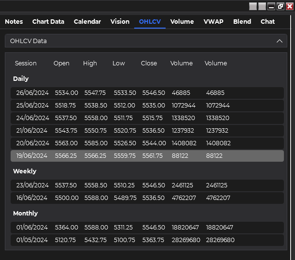Click the Volume tab
The width and height of the screenshot is (295, 260).
tap(182, 21)
